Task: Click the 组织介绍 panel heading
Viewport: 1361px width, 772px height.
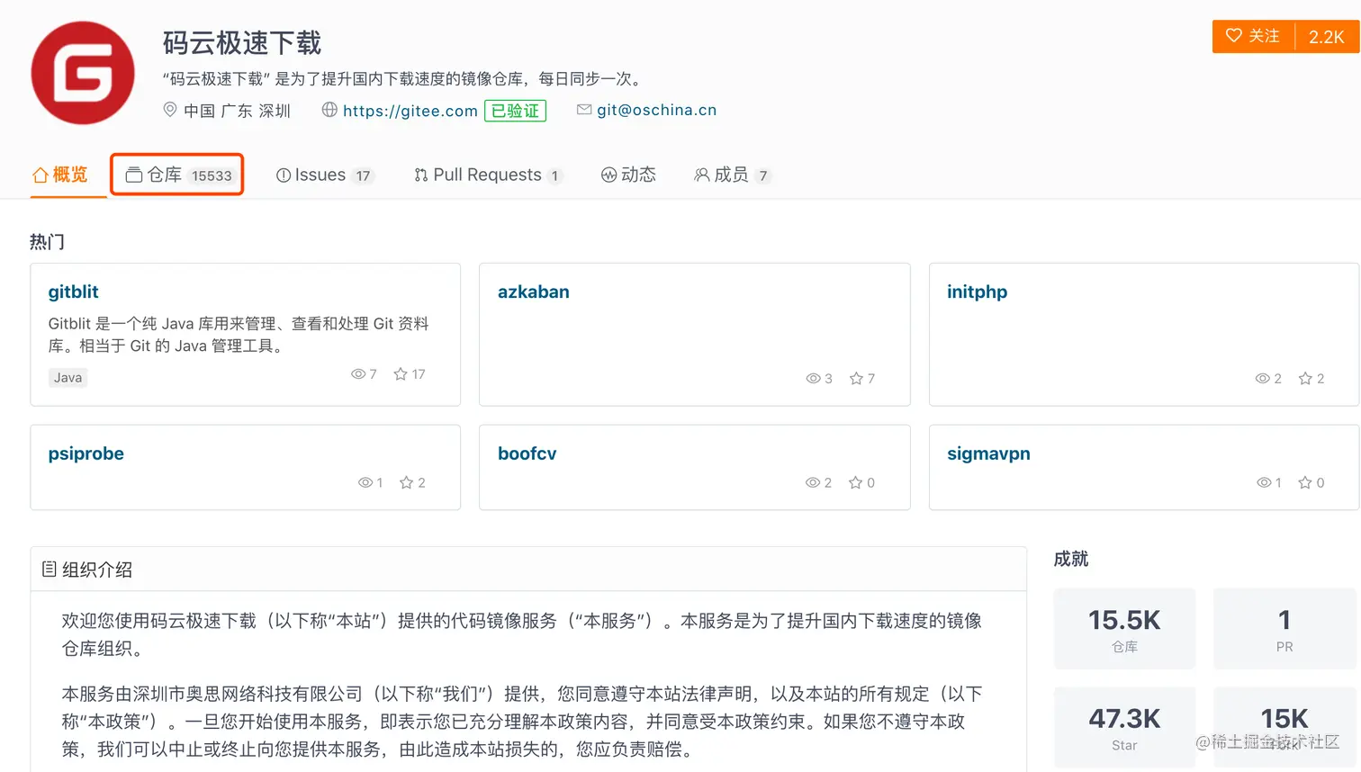Action: coord(97,570)
